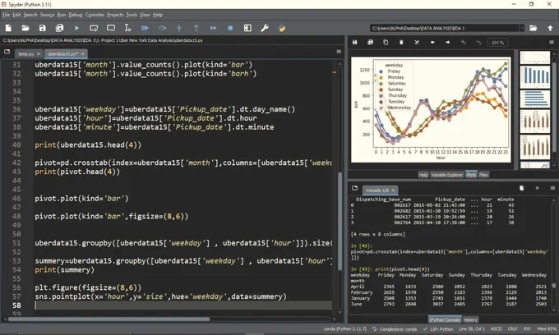Save all open files
Image resolution: width=559 pixels, height=335 pixels.
click(x=59, y=28)
